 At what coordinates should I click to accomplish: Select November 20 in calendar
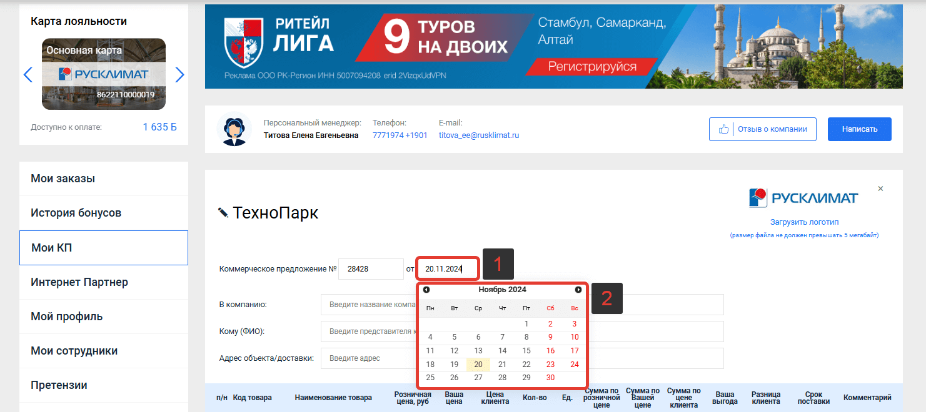(478, 365)
